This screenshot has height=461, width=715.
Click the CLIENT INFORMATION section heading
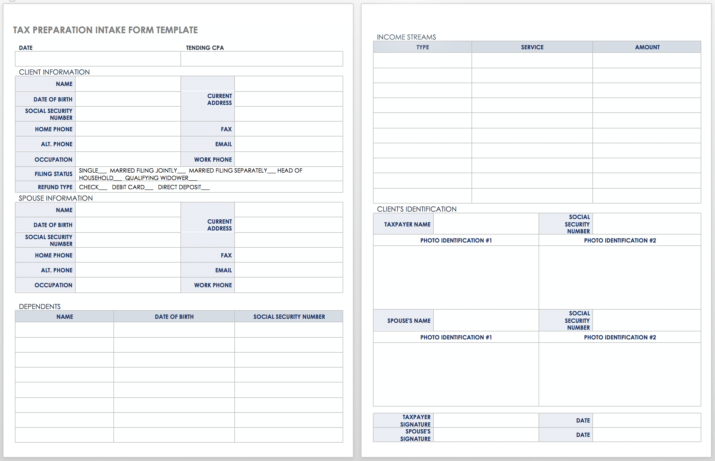[54, 72]
